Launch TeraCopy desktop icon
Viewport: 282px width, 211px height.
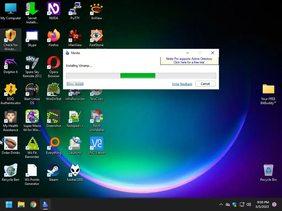96,95
